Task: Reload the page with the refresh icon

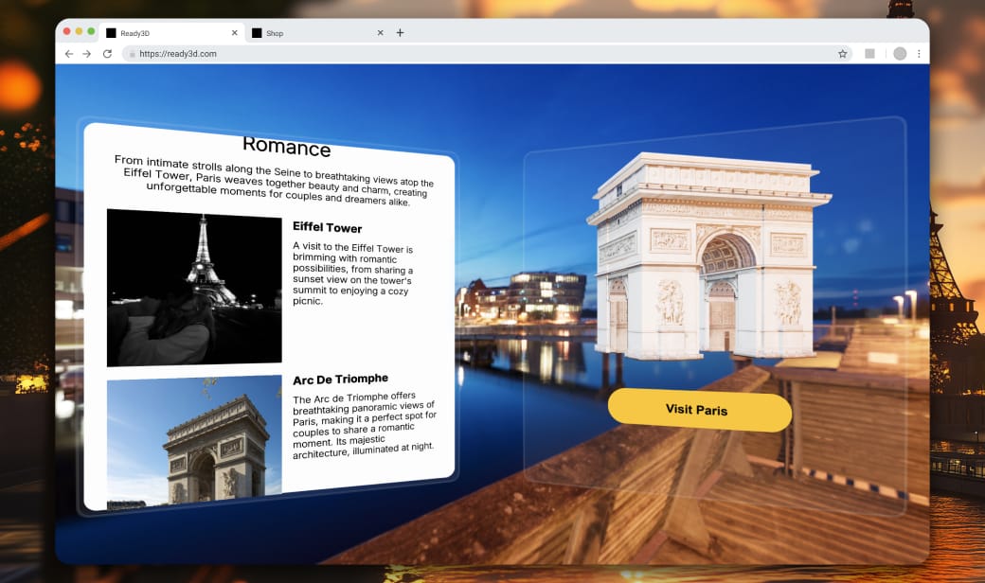Action: point(106,54)
